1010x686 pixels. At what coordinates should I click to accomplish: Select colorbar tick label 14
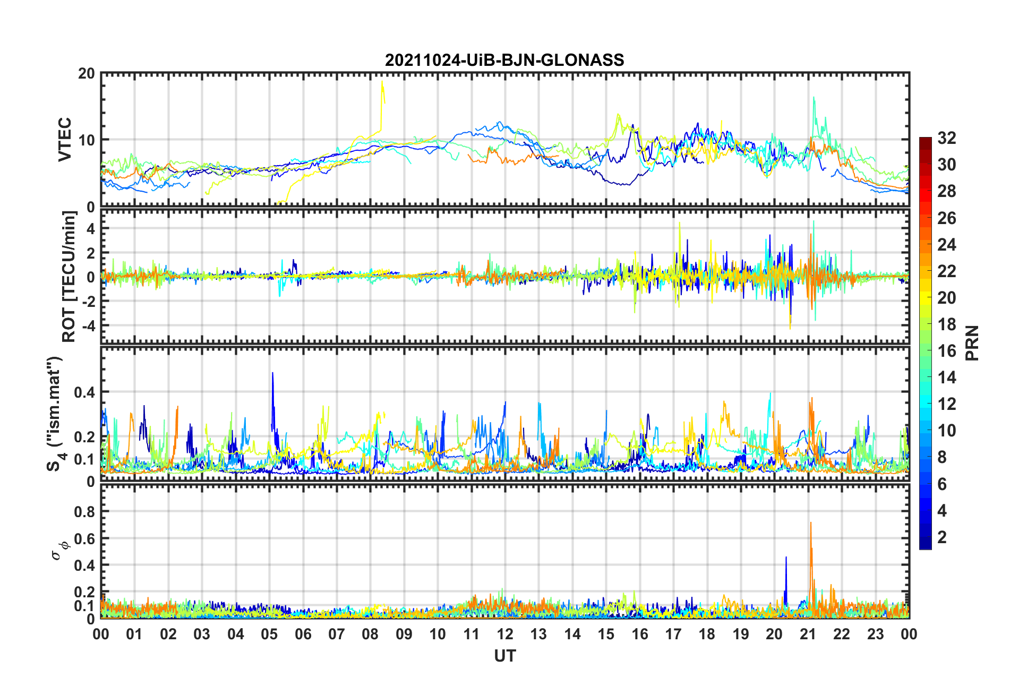click(x=947, y=378)
